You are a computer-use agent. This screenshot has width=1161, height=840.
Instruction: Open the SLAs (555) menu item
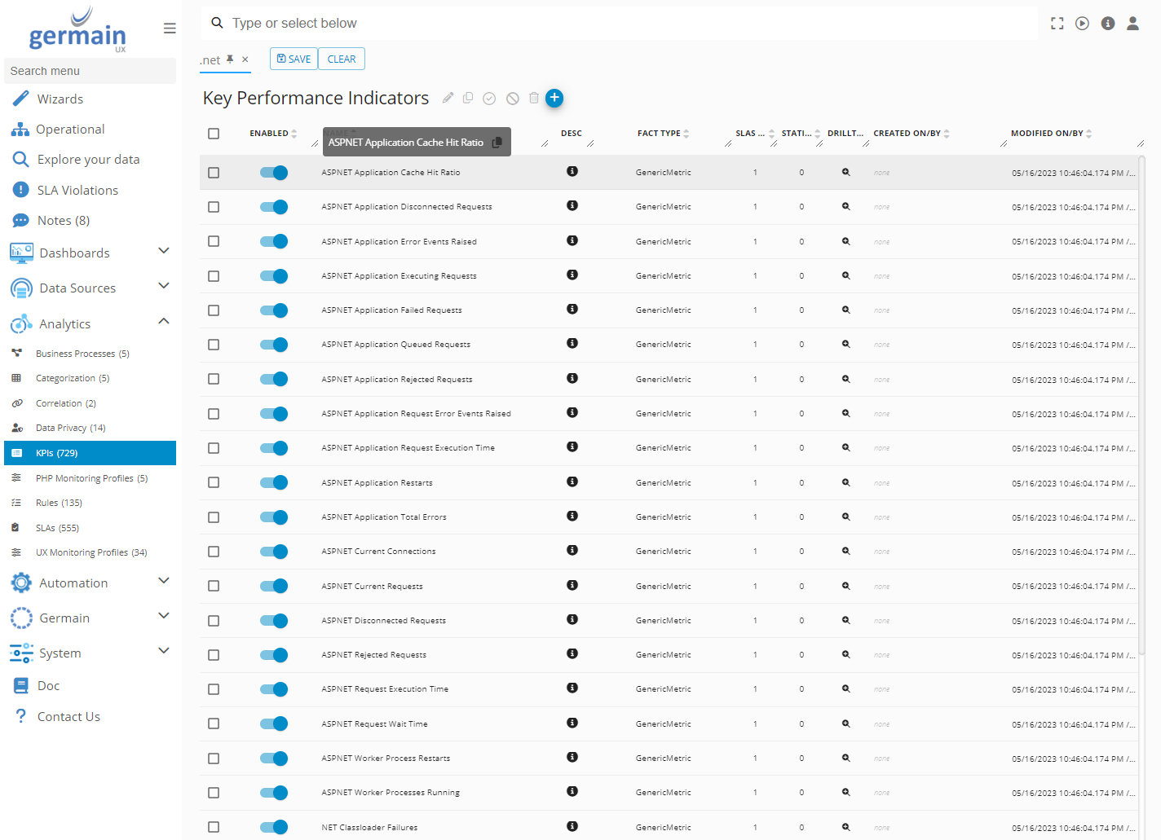pos(57,528)
